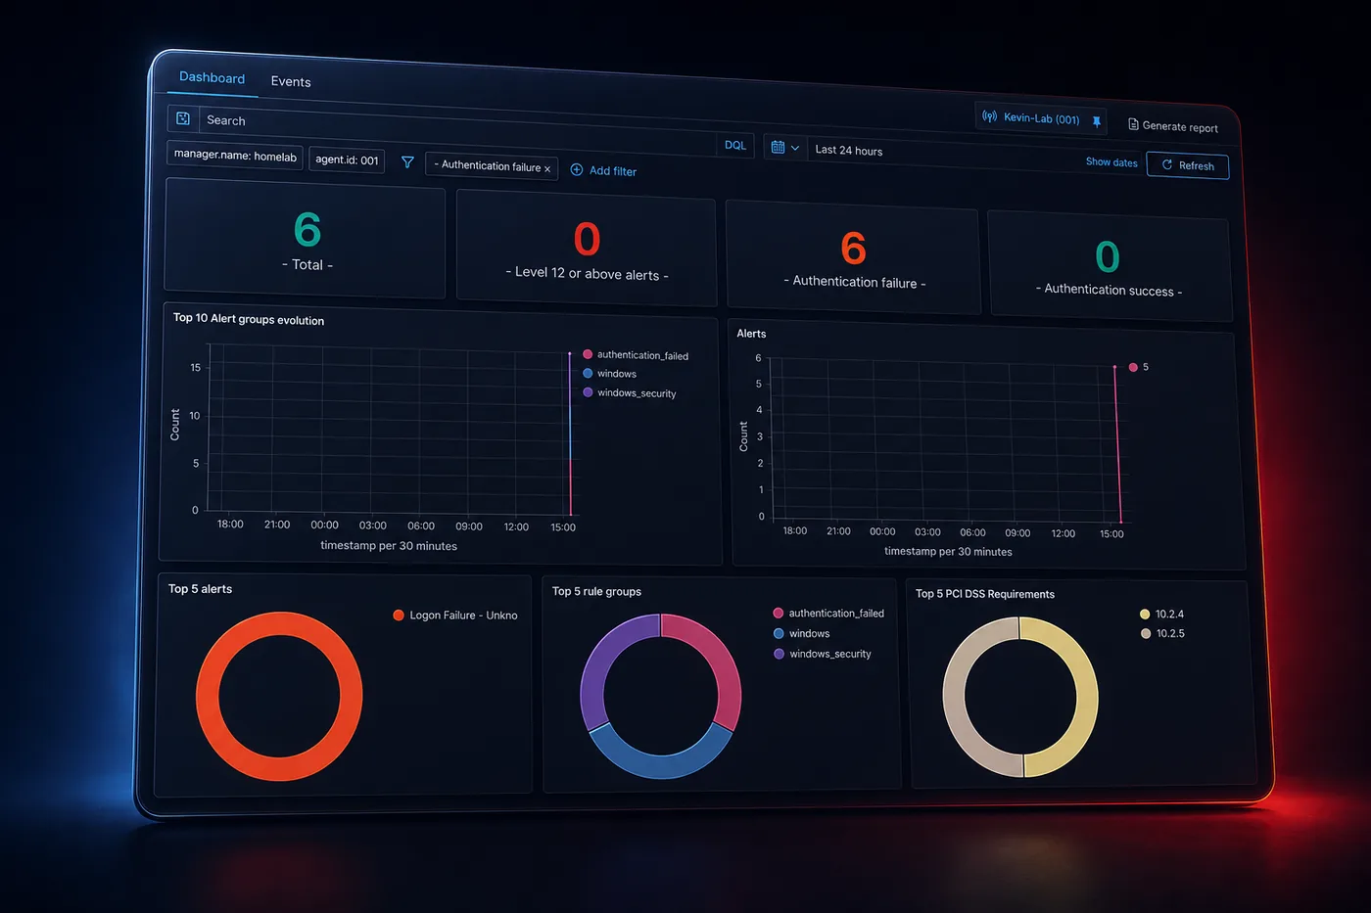The width and height of the screenshot is (1371, 913).
Task: Focus the Search input field
Action: click(458, 131)
